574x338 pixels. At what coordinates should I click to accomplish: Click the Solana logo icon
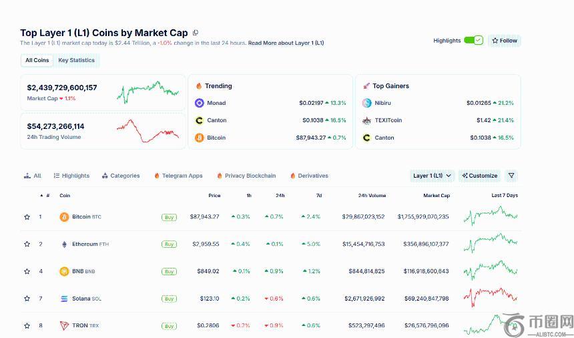(64, 299)
